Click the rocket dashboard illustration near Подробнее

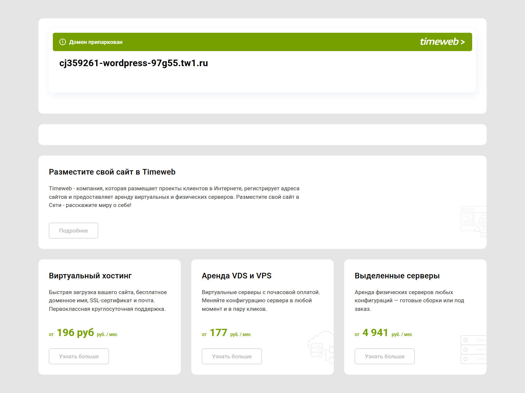coord(473,222)
